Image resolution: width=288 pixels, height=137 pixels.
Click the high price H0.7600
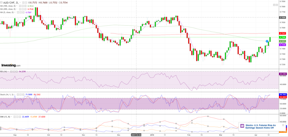pyautogui.click(x=43, y=3)
